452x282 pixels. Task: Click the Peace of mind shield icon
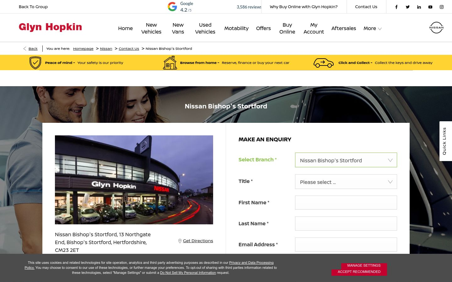[35, 63]
